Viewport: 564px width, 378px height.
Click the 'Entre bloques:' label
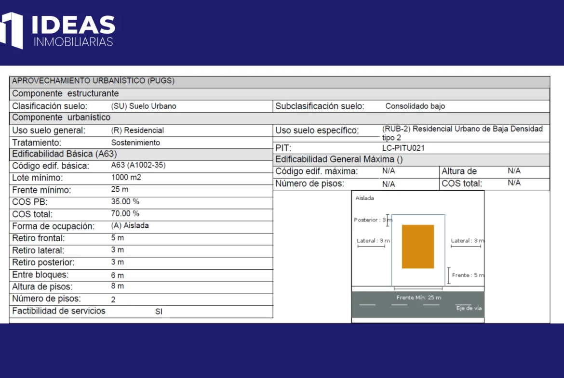click(x=40, y=274)
